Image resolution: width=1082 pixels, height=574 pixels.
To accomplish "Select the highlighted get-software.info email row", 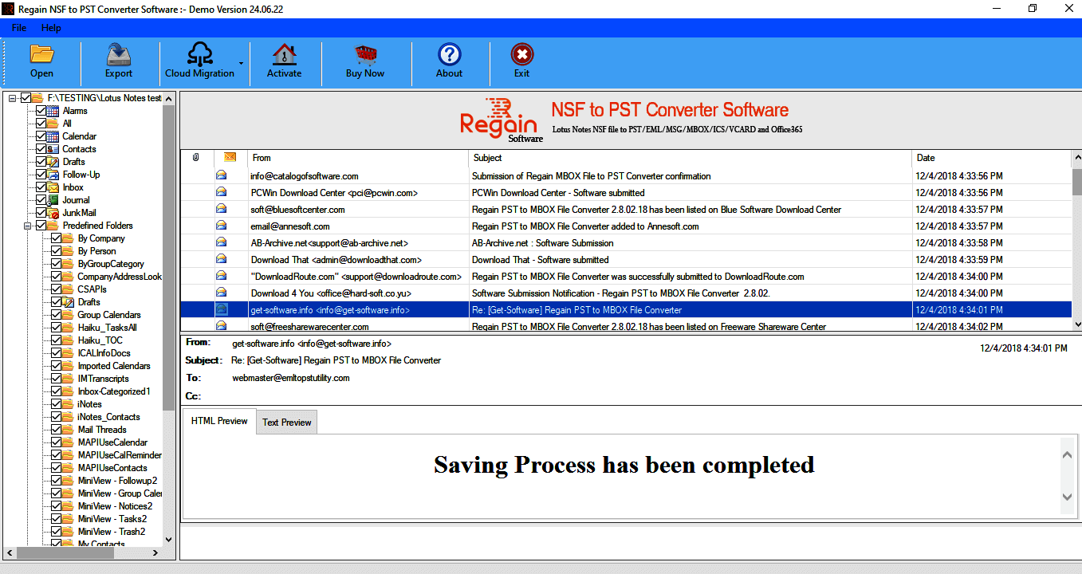I will [x=626, y=309].
